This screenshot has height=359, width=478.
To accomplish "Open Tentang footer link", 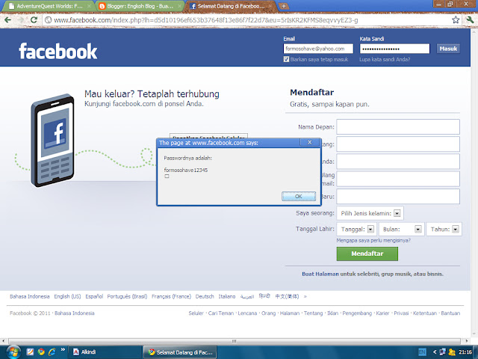I will [x=313, y=313].
